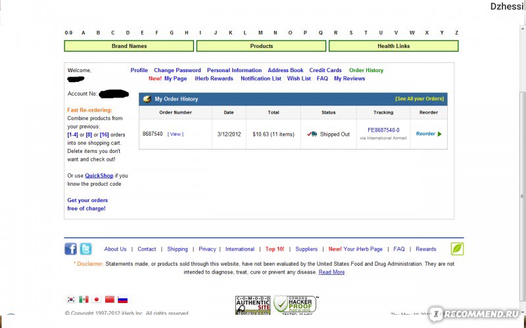Viewport: 526px width, 328px height.
Task: Select letter S in alphabet index
Action: (x=351, y=33)
